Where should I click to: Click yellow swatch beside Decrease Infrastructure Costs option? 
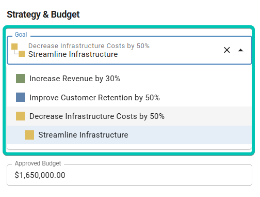[20, 116]
